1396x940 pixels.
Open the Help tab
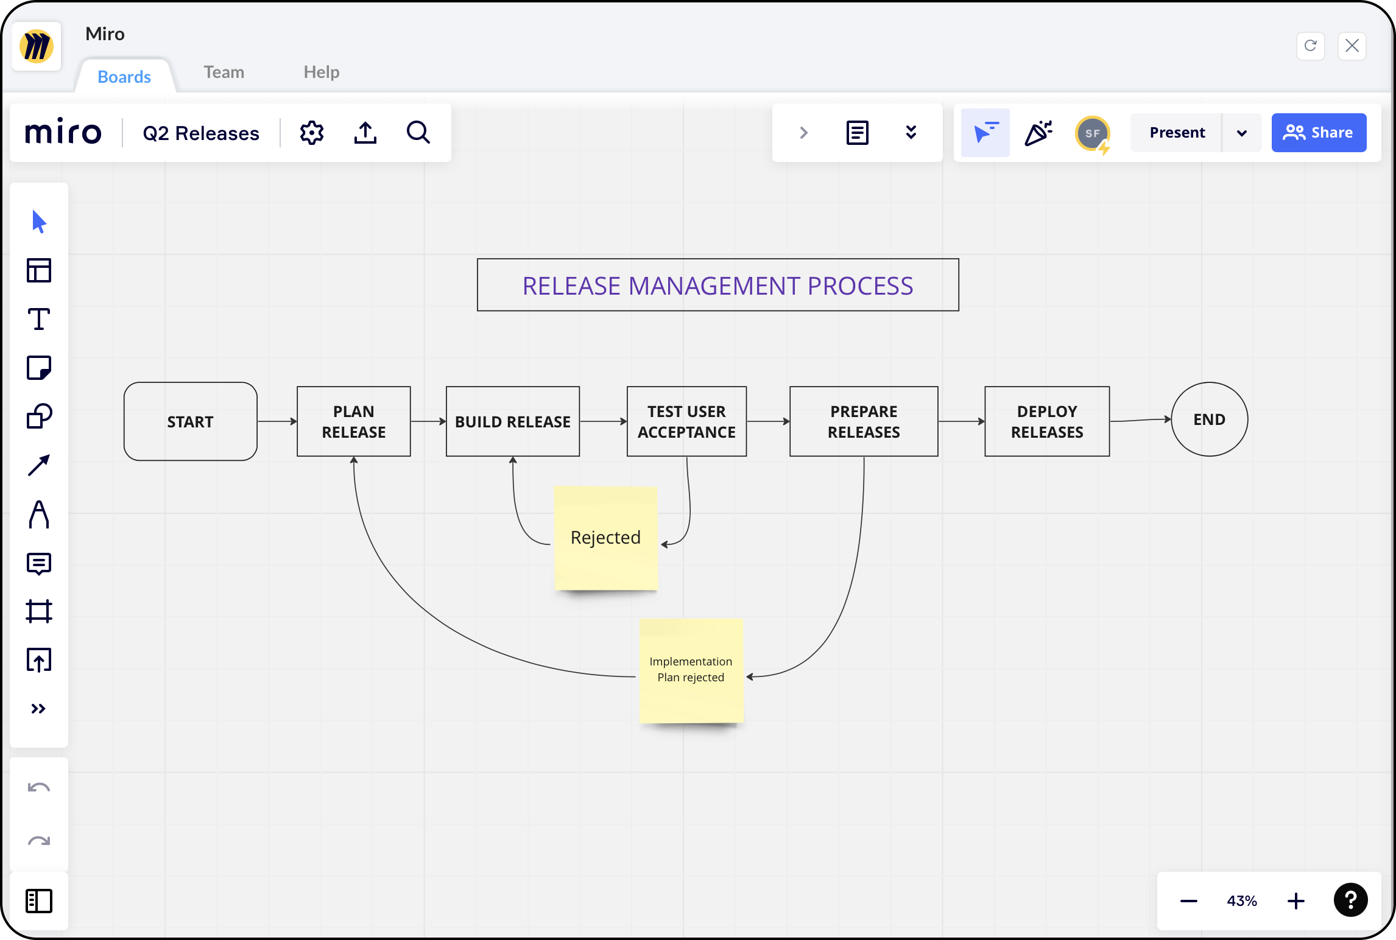click(x=321, y=72)
